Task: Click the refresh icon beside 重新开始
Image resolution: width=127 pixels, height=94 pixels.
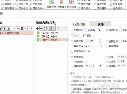Action: point(72,46)
